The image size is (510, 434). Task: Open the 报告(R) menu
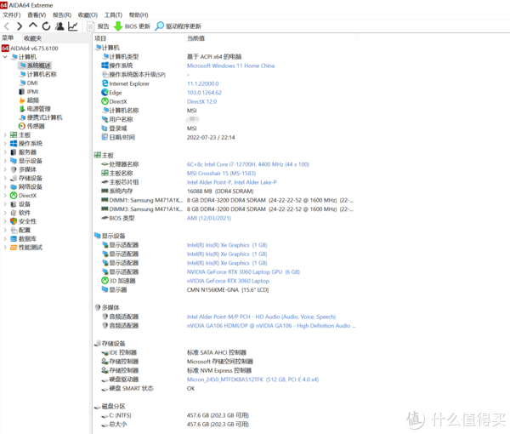point(62,15)
